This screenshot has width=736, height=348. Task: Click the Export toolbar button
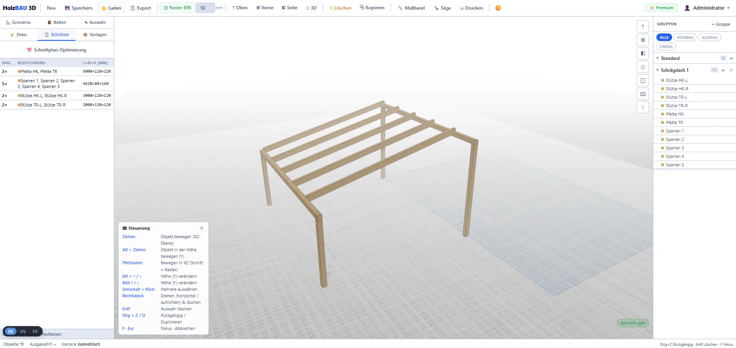coord(140,8)
